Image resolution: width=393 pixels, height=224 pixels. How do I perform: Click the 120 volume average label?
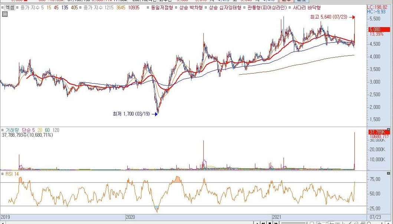[56, 130]
